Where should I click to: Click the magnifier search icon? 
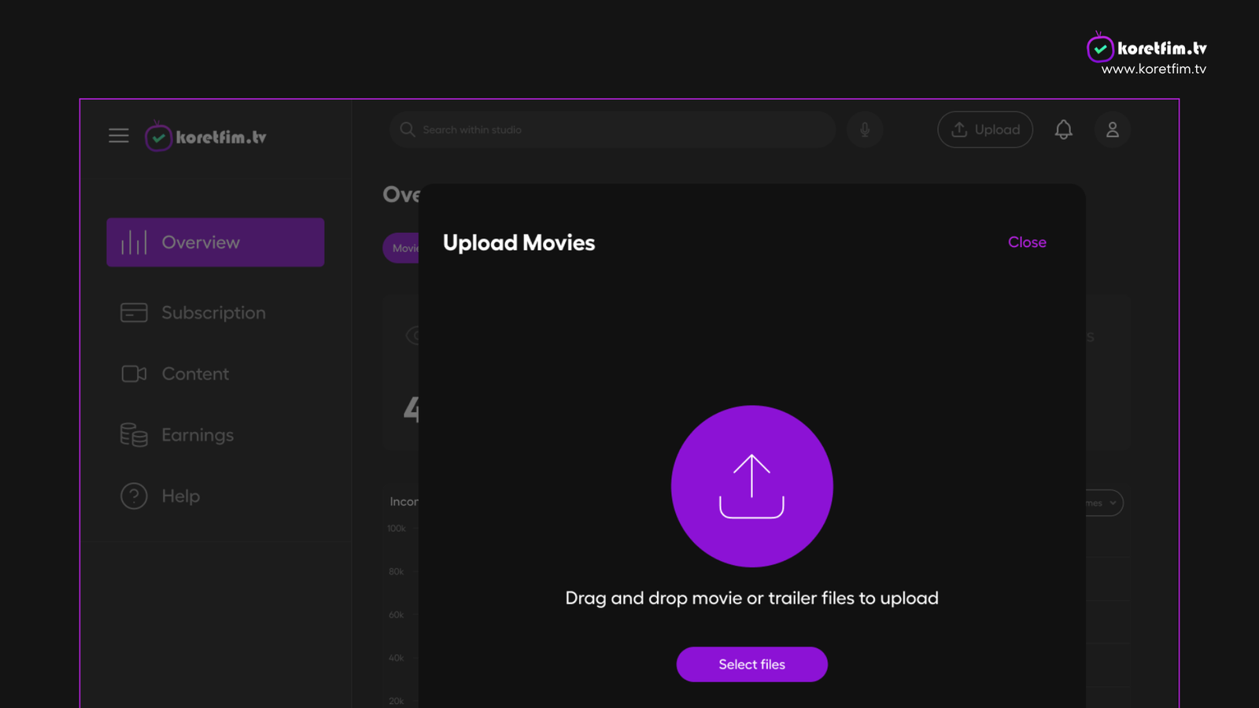click(407, 130)
